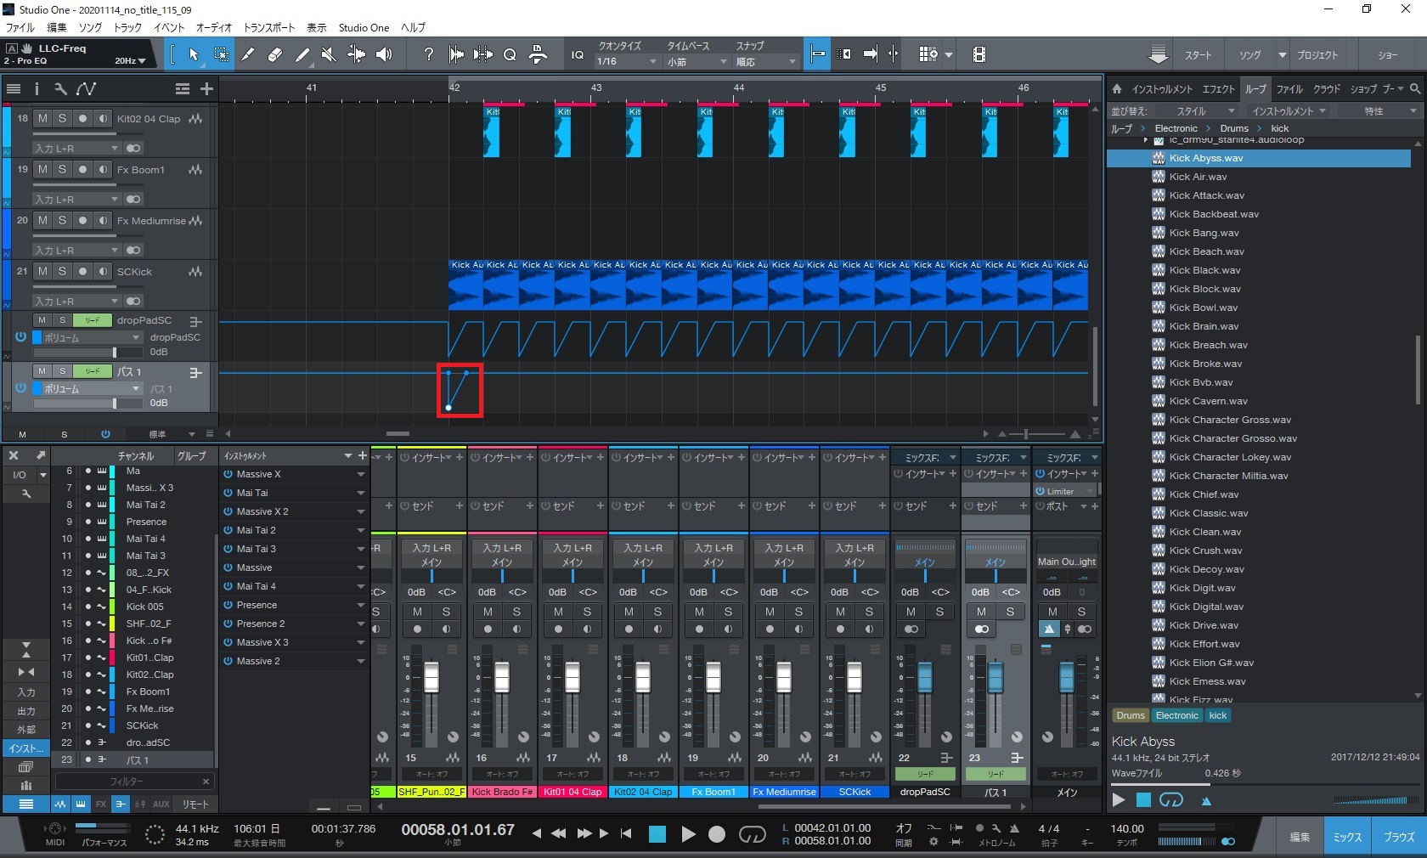Adjust the SCKick channel 21 fader
The image size is (1427, 858).
click(855, 678)
